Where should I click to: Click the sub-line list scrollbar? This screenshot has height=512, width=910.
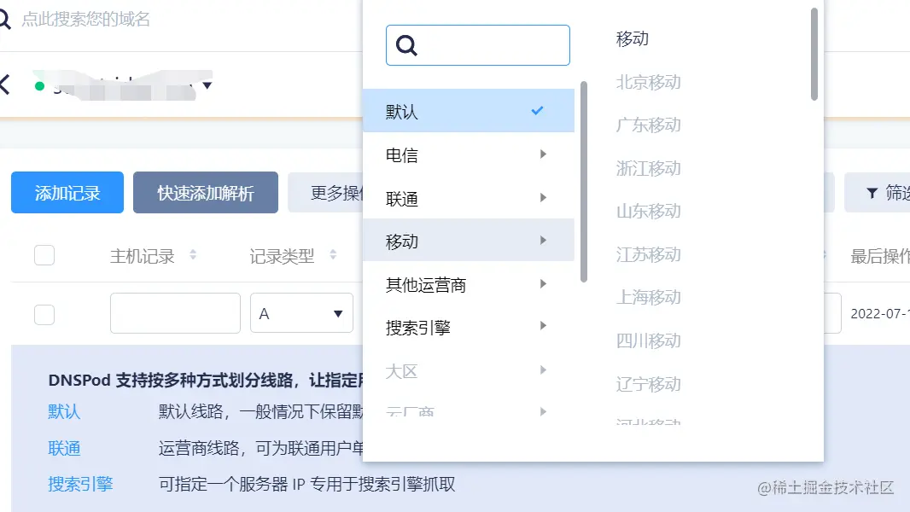(x=814, y=54)
